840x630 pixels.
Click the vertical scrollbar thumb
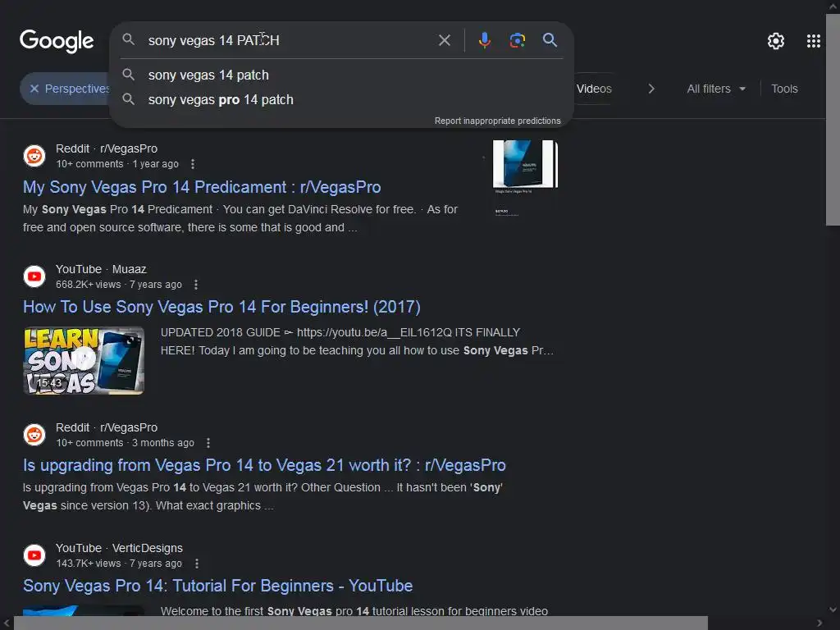tap(833, 120)
